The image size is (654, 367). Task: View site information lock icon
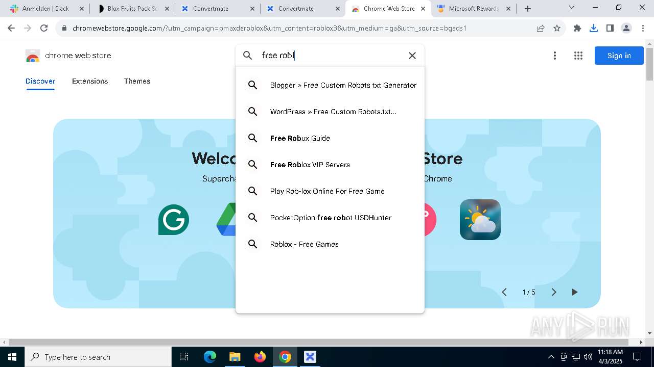pyautogui.click(x=64, y=28)
